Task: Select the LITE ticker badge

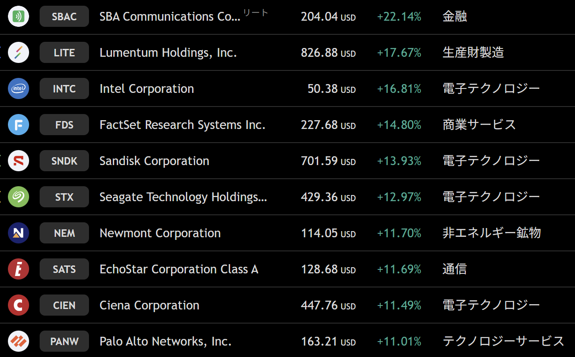Action: click(x=64, y=53)
